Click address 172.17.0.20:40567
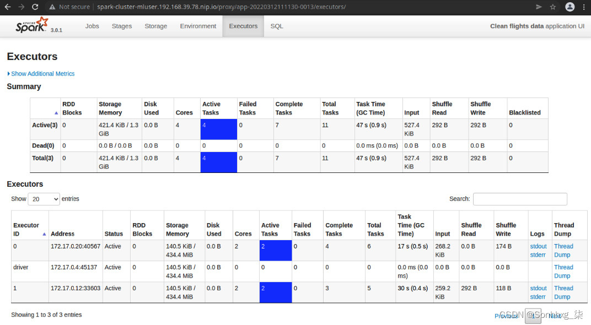Screen dimensions: 591x325 tap(76, 246)
